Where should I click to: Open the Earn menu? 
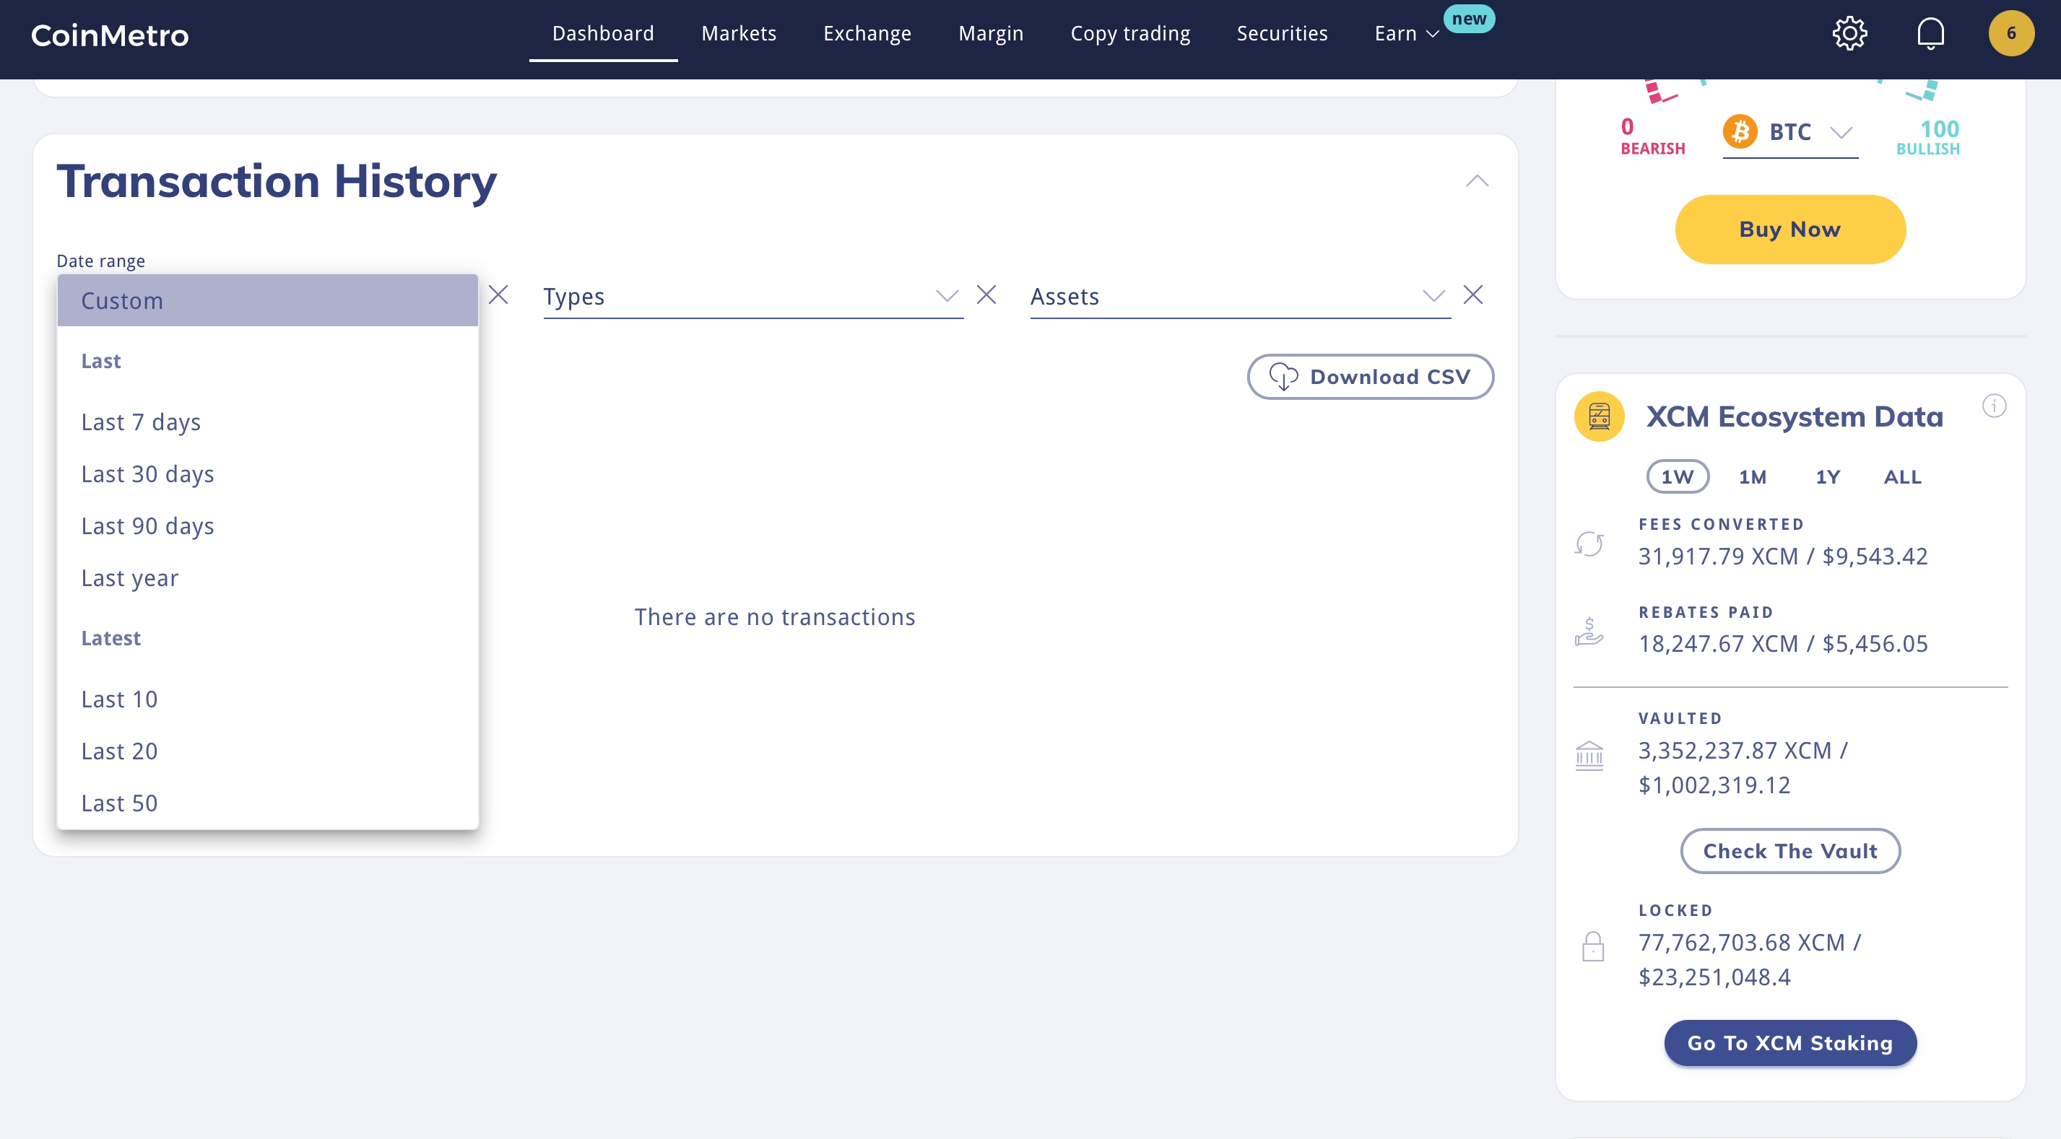pyautogui.click(x=1406, y=34)
